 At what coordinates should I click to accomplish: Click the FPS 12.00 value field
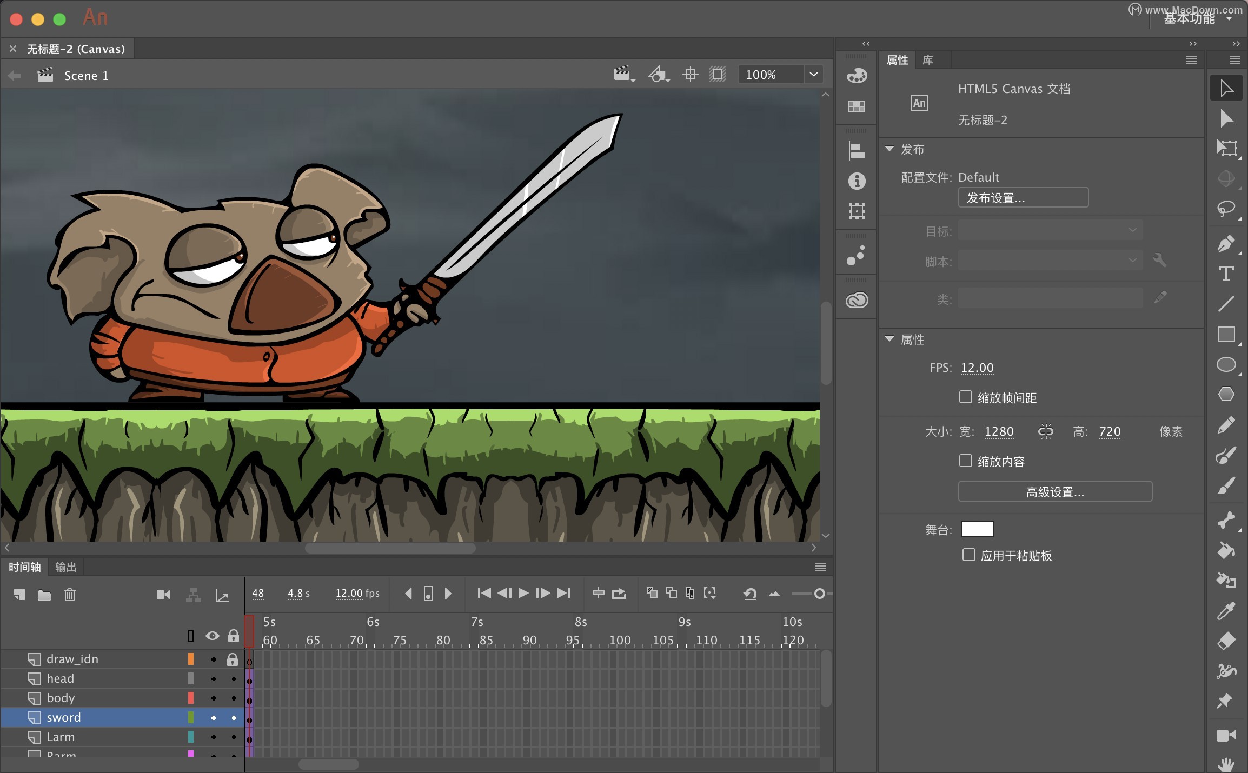click(977, 368)
